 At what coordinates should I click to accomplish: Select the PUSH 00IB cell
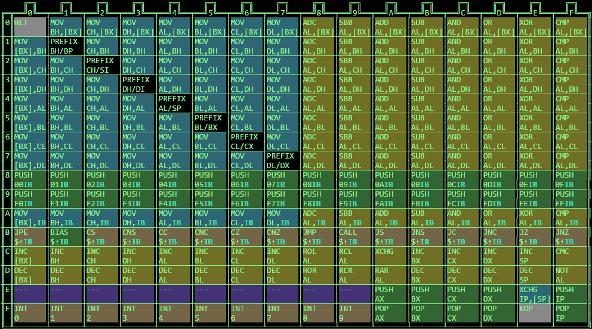pyautogui.click(x=30, y=180)
